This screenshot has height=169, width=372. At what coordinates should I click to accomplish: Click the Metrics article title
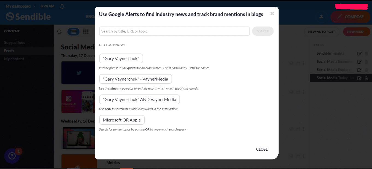[x=113, y=162]
